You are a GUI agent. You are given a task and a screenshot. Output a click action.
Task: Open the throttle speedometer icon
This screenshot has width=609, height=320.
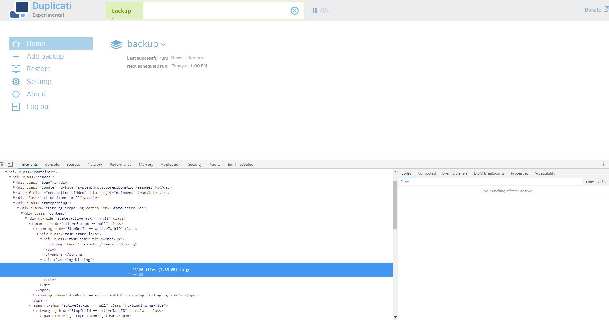tap(324, 10)
